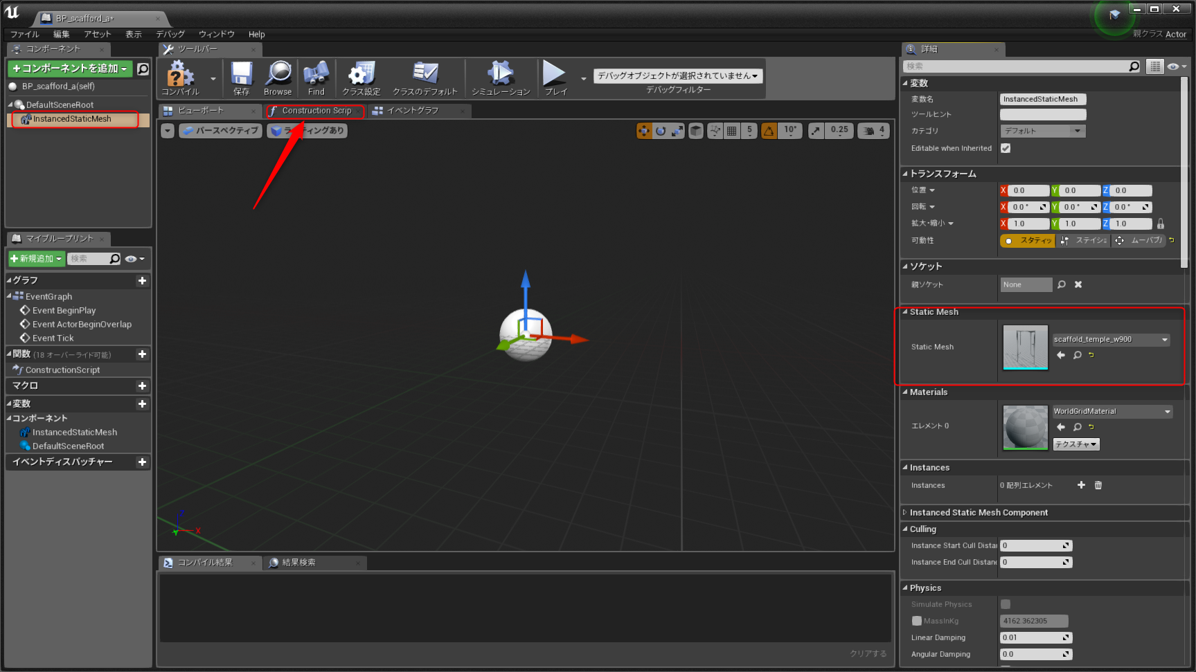Open My Blueprint view options eye dropdown
Screen dimensions: 1196x672
point(135,259)
